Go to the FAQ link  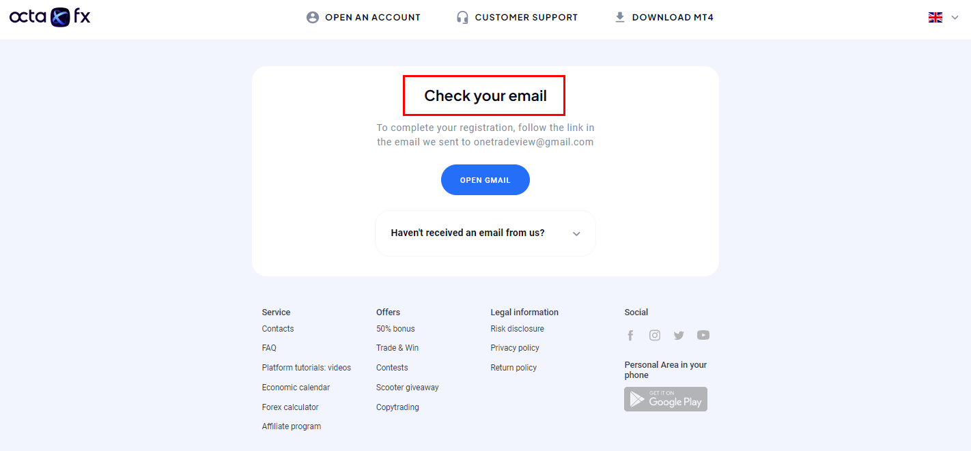coord(269,348)
